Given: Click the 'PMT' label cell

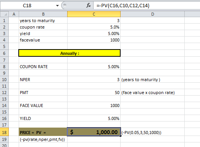Looking at the screenshot, I should click(x=43, y=93).
